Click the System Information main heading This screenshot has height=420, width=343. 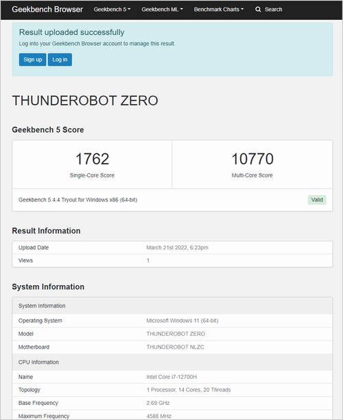tap(48, 286)
